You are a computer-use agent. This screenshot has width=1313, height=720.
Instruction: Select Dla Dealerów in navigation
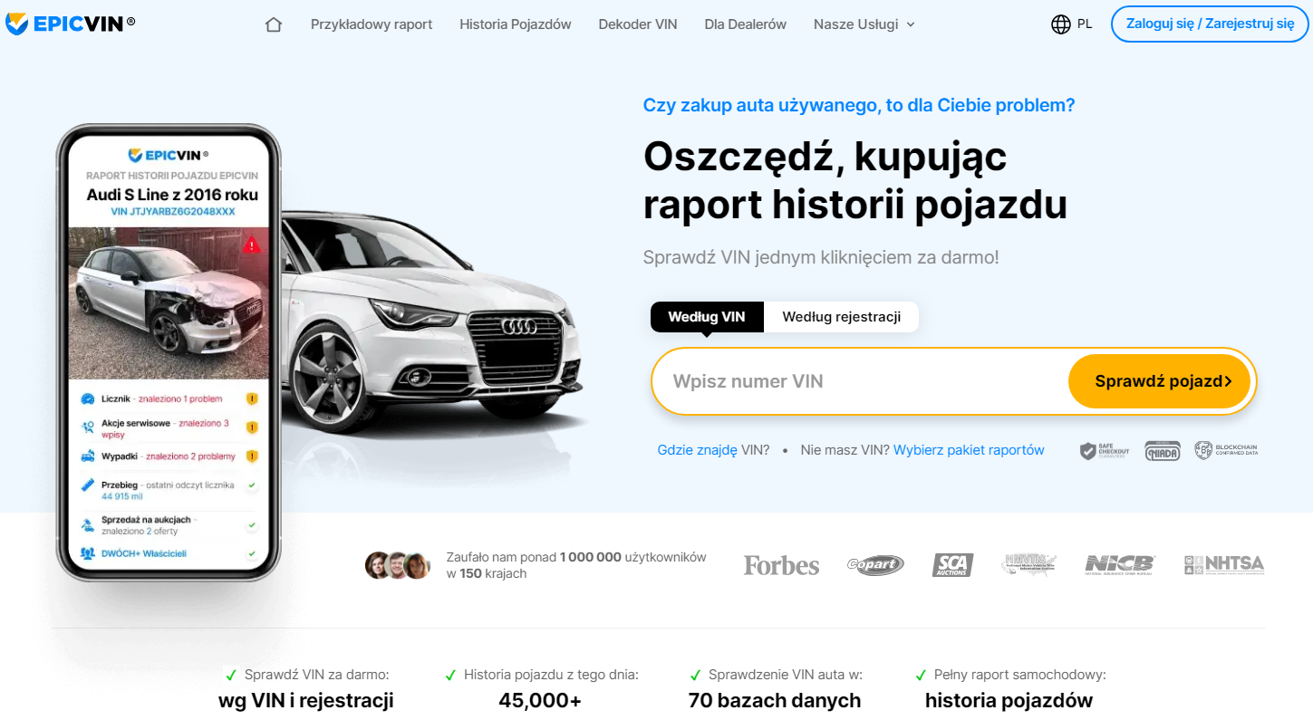pos(746,24)
